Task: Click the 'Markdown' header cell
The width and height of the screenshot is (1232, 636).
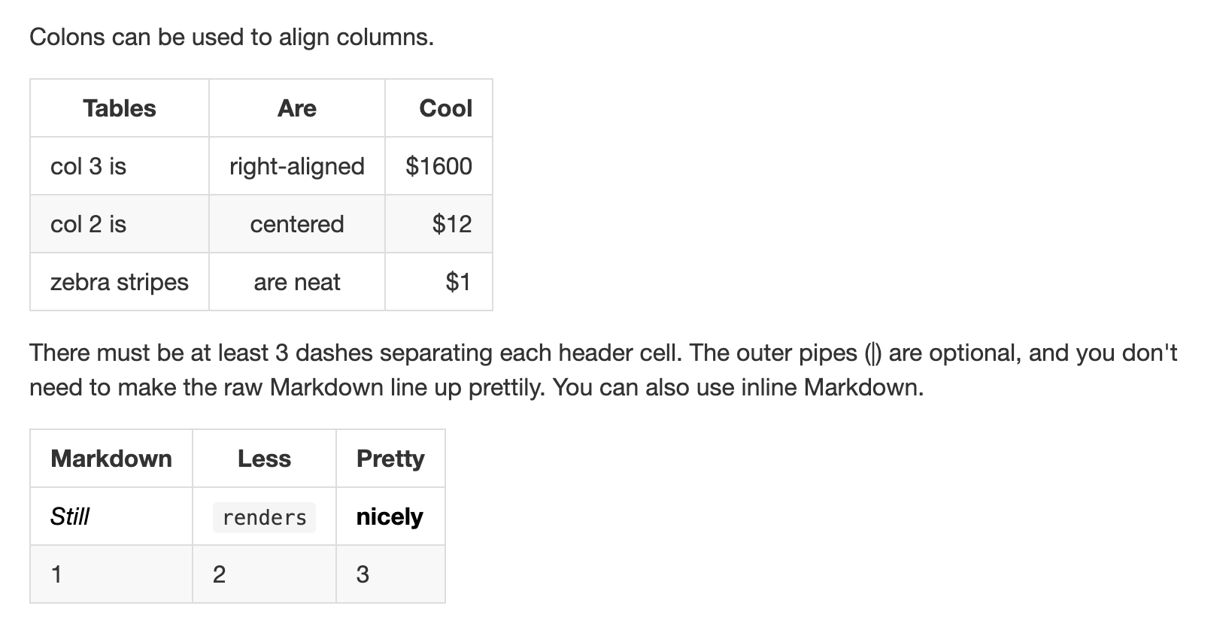Action: point(111,459)
